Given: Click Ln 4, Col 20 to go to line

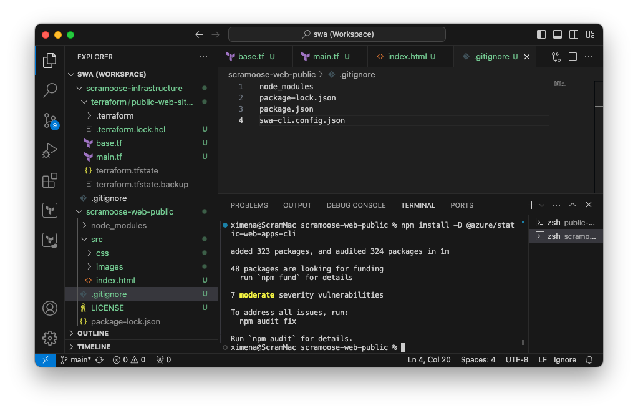Looking at the screenshot, I should [x=429, y=360].
